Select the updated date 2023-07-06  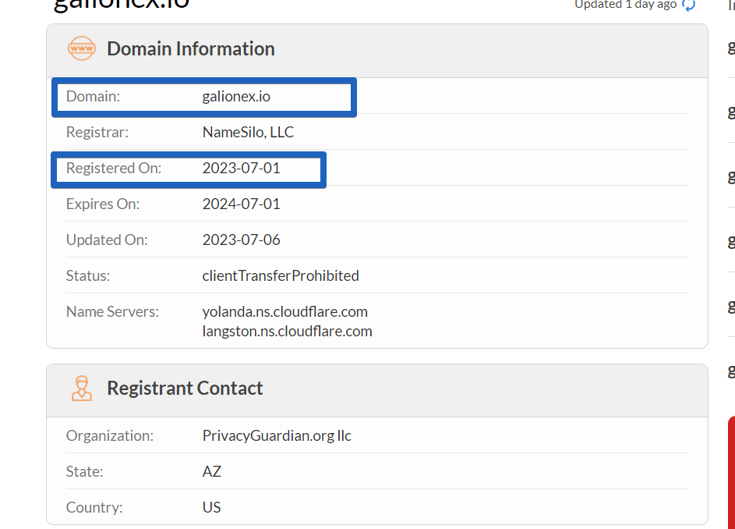coord(241,240)
